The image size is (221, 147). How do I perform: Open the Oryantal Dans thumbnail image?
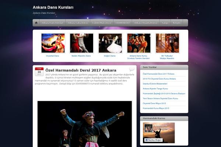pyautogui.click(x=53, y=43)
